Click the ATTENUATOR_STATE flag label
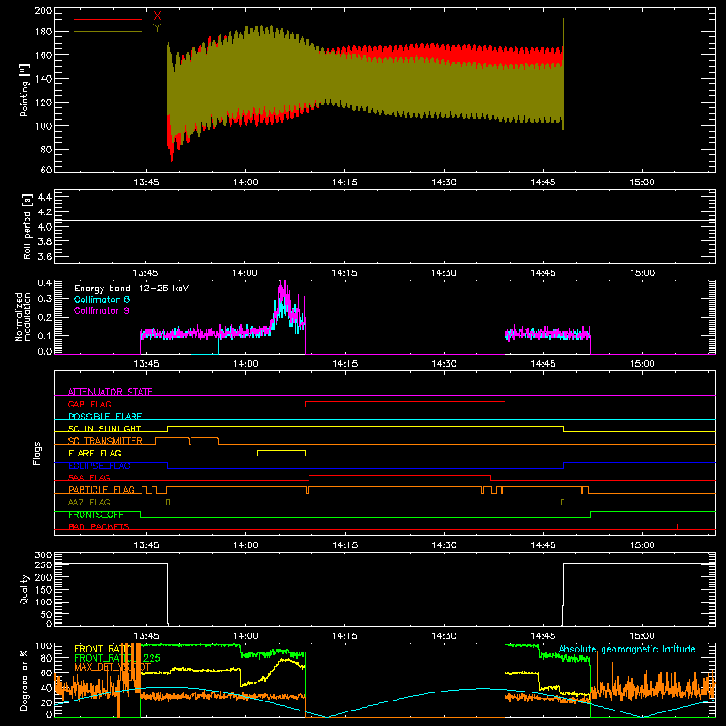 coord(110,392)
